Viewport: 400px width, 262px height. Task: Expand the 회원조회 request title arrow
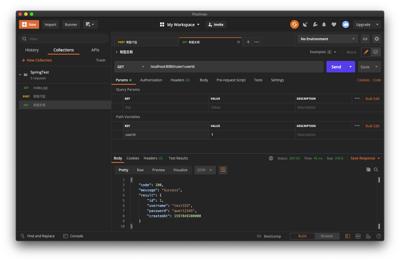[117, 52]
